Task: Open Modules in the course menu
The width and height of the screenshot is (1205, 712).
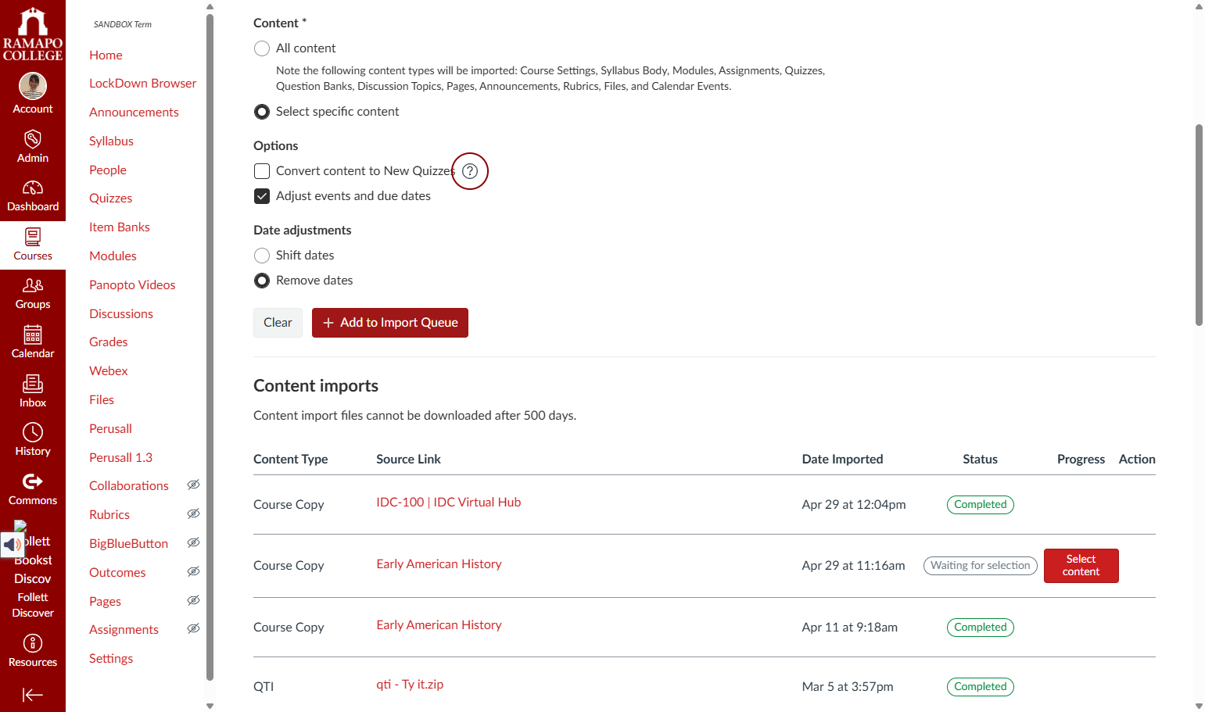Action: click(113, 256)
